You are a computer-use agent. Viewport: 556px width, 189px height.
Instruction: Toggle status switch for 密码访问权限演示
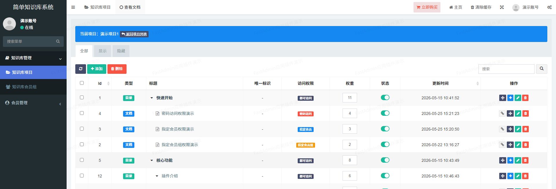[x=385, y=113]
